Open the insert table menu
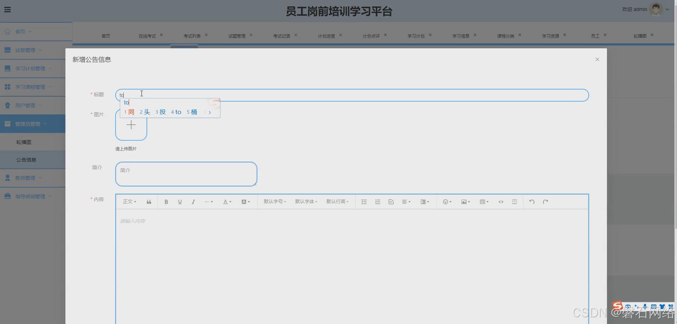 click(x=484, y=202)
